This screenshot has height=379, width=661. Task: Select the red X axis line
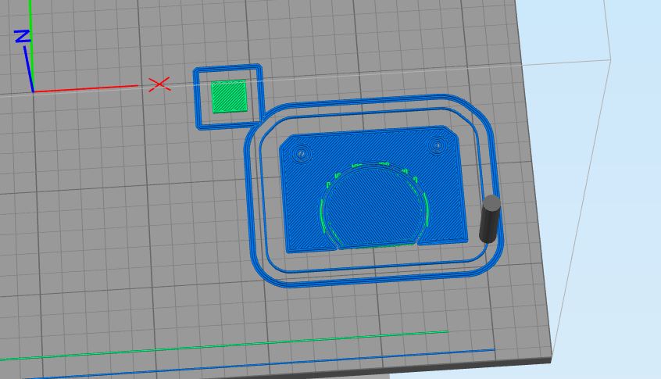pyautogui.click(x=86, y=88)
